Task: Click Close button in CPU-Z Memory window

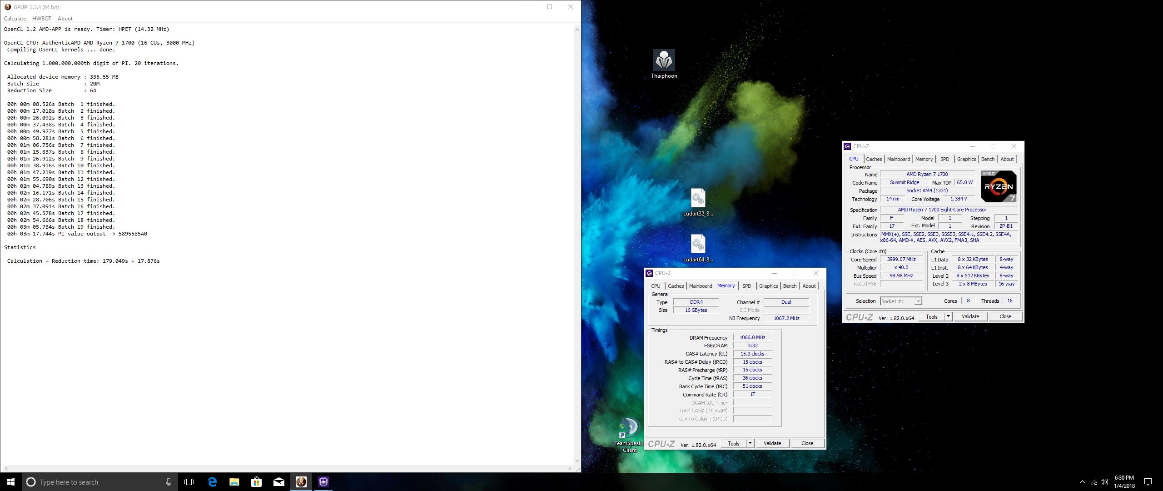Action: point(807,443)
